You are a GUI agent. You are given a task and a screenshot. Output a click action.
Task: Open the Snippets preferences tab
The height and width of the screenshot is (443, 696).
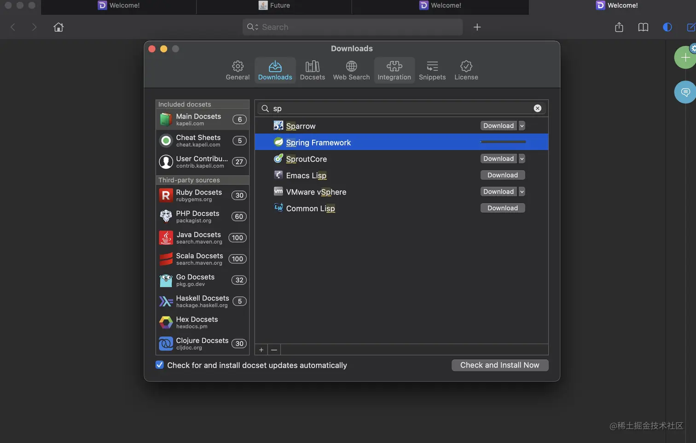(x=432, y=70)
